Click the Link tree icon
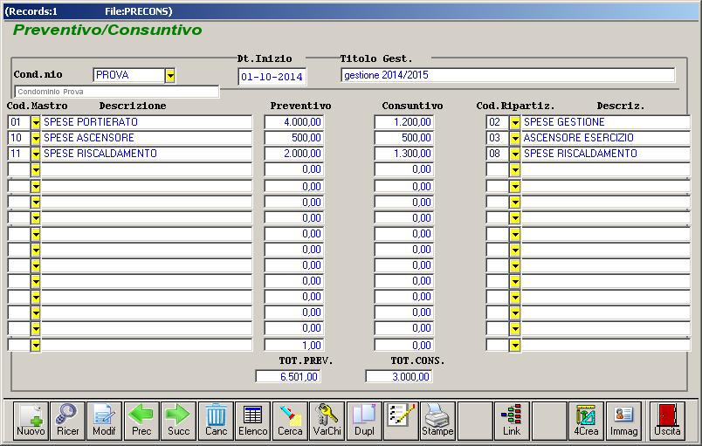This screenshot has width=702, height=446. coord(512,421)
